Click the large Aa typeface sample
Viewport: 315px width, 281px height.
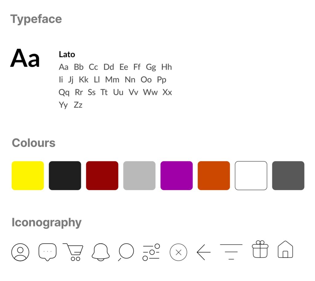pos(25,58)
